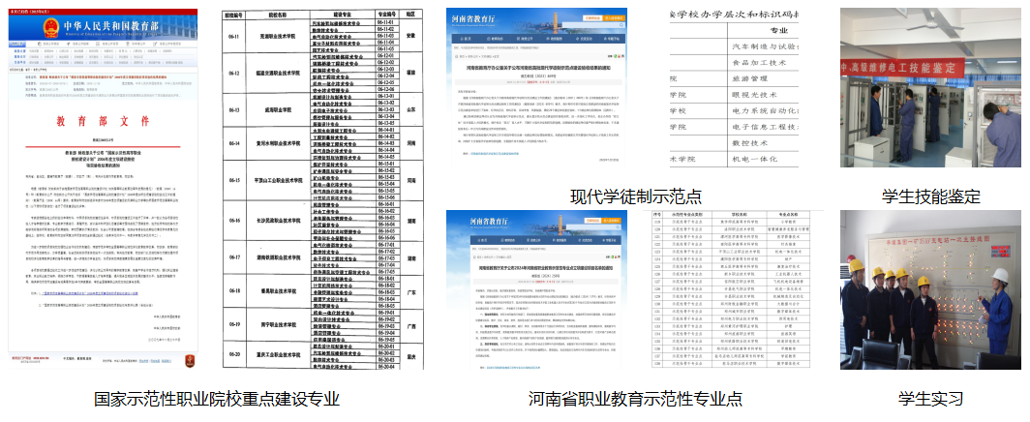Click the caption 国家示范性职业院校重点建设专业
The width and height of the screenshot is (1030, 422).
[x=216, y=399]
